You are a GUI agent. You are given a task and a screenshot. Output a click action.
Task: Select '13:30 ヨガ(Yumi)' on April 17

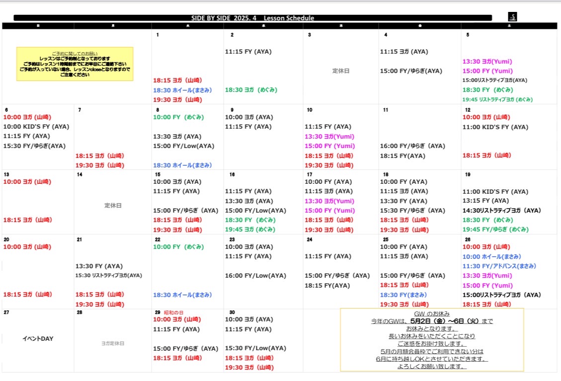point(329,201)
